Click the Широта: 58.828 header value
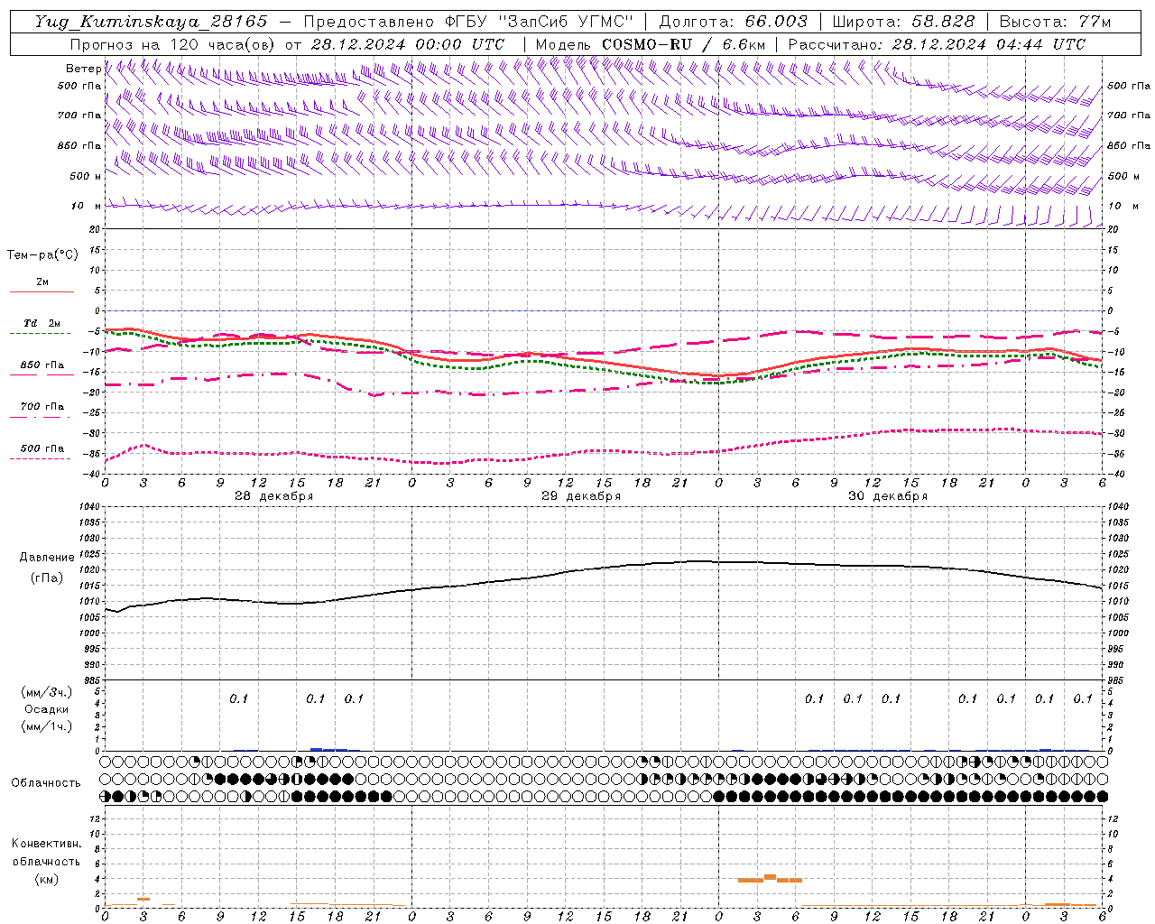 pos(903,22)
